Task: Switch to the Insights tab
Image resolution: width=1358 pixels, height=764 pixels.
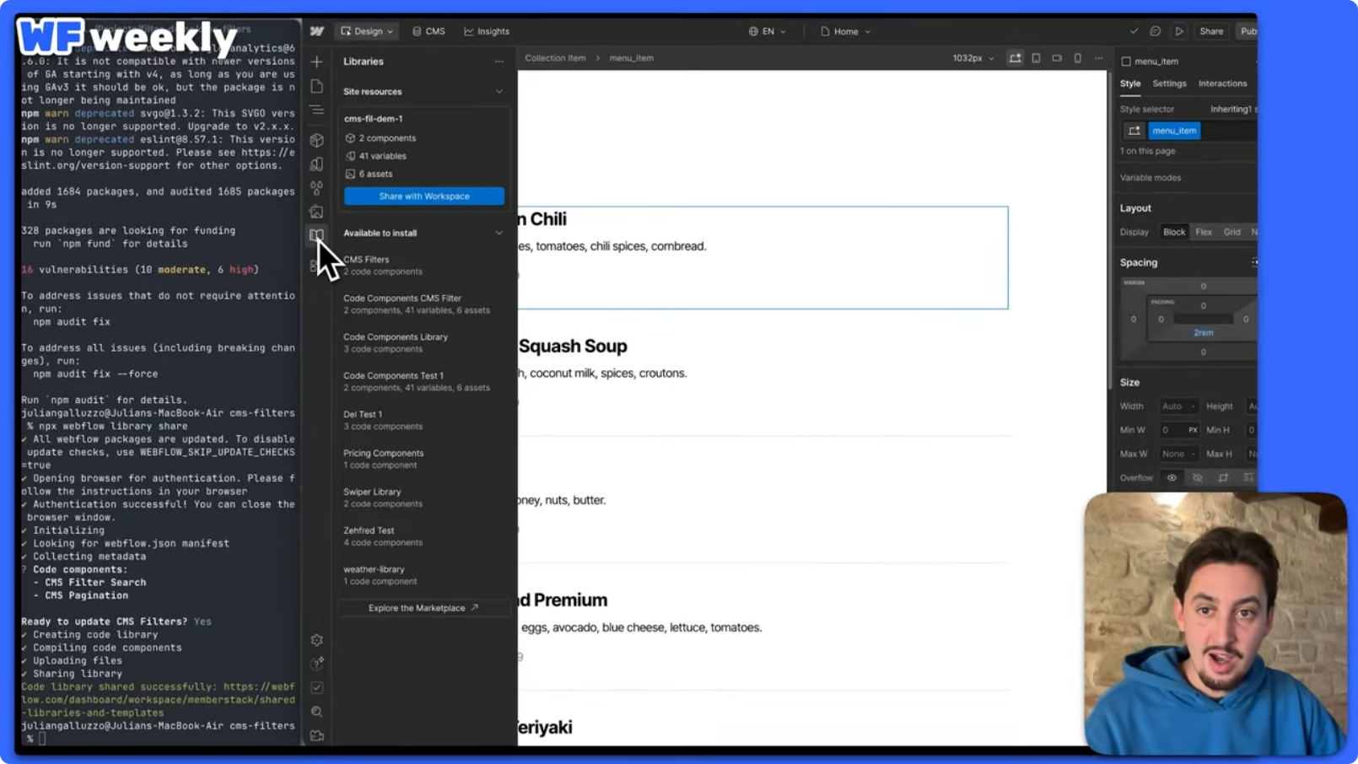Action: pos(487,31)
